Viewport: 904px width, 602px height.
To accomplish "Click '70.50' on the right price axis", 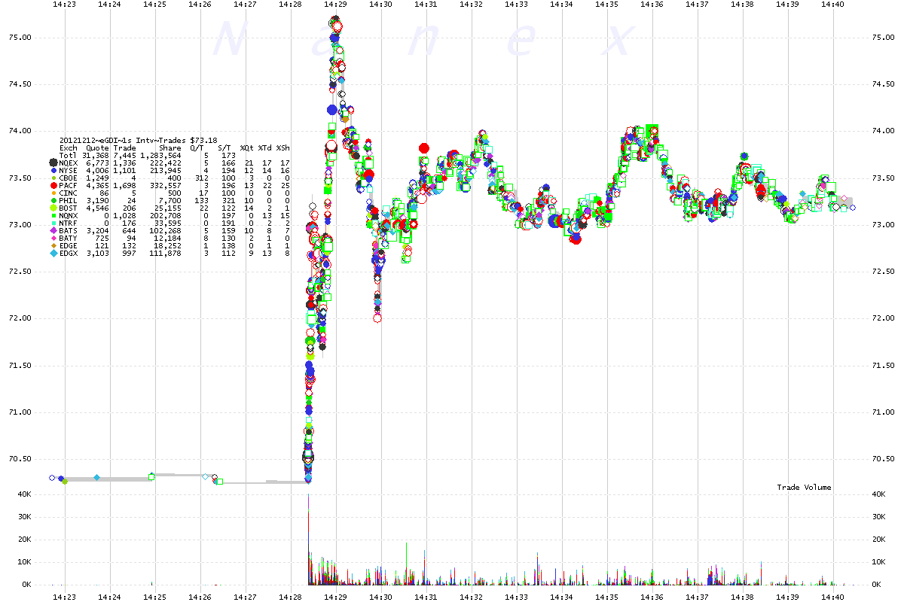I will click(883, 459).
